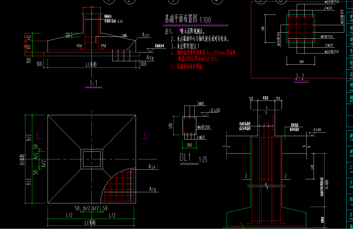This screenshot has width=353, height=229.
Task: Select 'Asy' leader label in plan view
Action: pos(153,189)
